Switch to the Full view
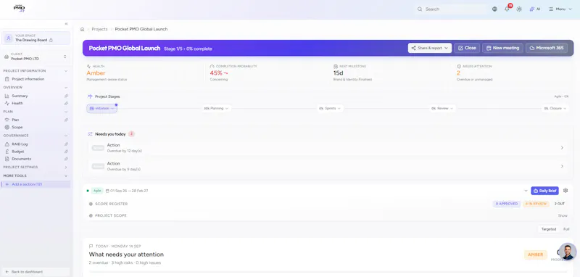 pyautogui.click(x=566, y=229)
